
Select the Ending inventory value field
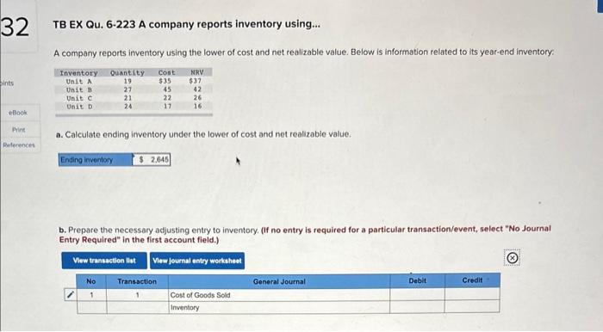152,160
